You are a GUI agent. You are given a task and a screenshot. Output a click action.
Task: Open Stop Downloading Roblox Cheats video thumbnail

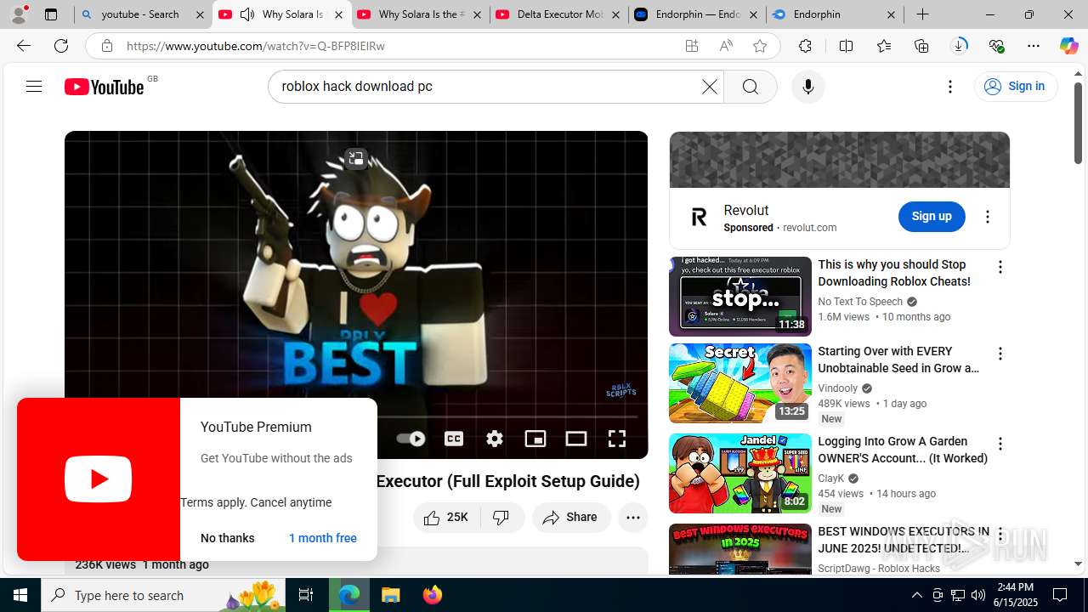(x=740, y=297)
